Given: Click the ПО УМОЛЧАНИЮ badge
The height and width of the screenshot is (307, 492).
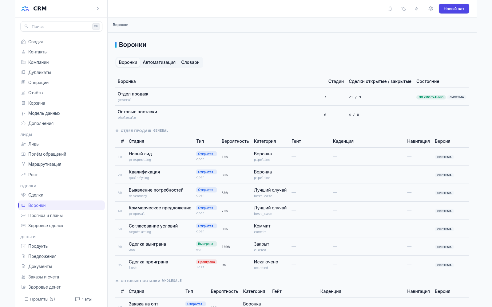Looking at the screenshot, I should (x=431, y=97).
